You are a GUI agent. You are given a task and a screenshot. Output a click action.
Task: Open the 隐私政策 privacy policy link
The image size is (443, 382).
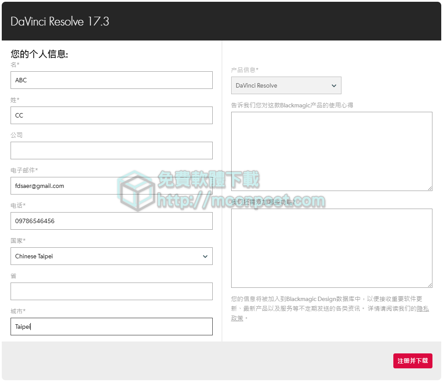(422, 309)
